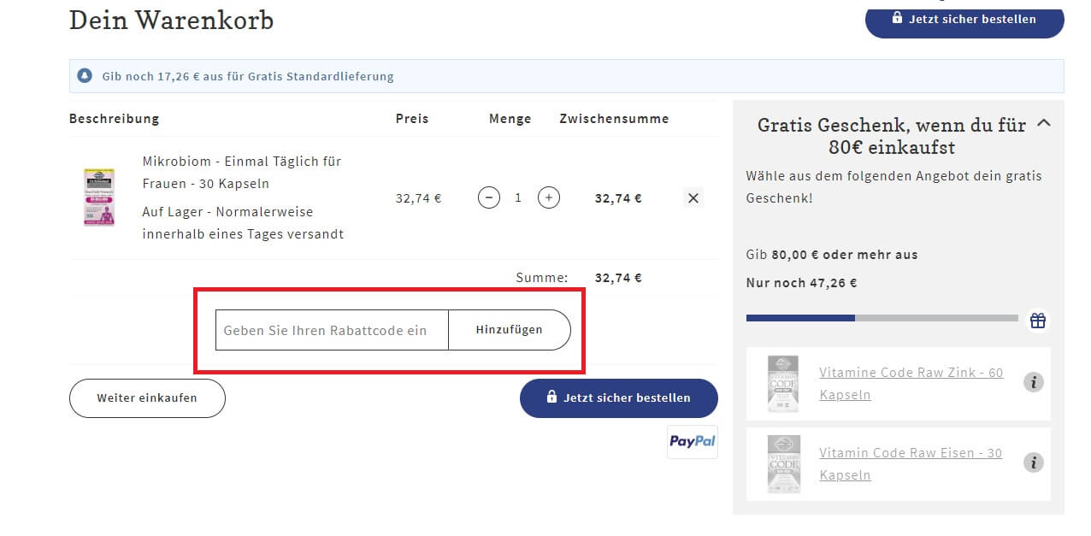This screenshot has width=1091, height=536.
Task: Click the Hinzufügen discount button
Action: coord(510,330)
